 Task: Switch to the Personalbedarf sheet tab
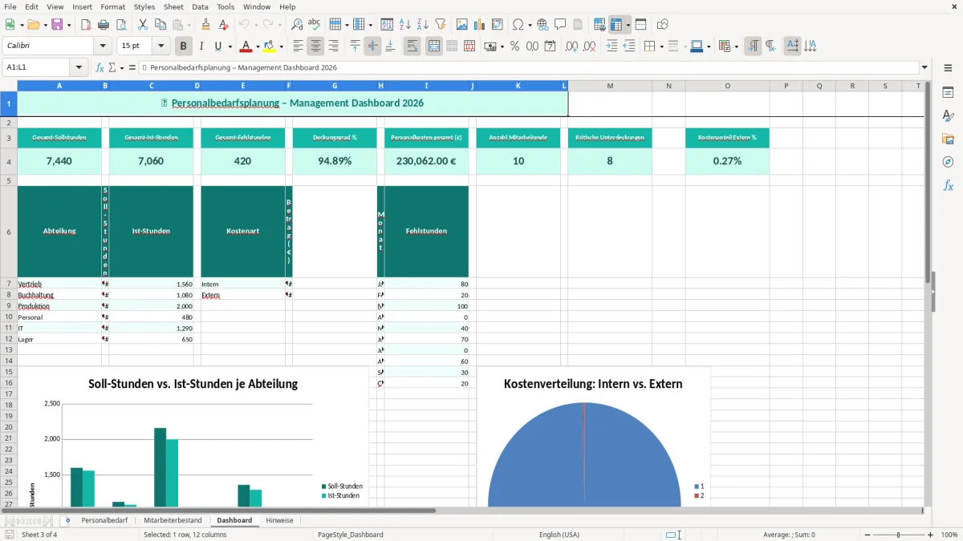(x=104, y=520)
